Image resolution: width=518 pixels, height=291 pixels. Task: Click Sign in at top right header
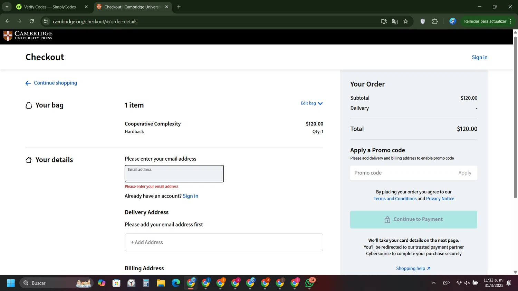(x=480, y=57)
